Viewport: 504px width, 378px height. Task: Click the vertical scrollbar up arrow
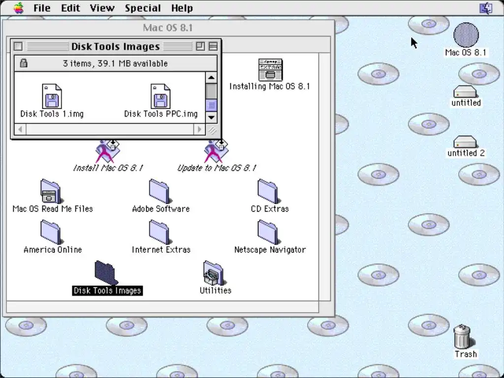pyautogui.click(x=211, y=77)
